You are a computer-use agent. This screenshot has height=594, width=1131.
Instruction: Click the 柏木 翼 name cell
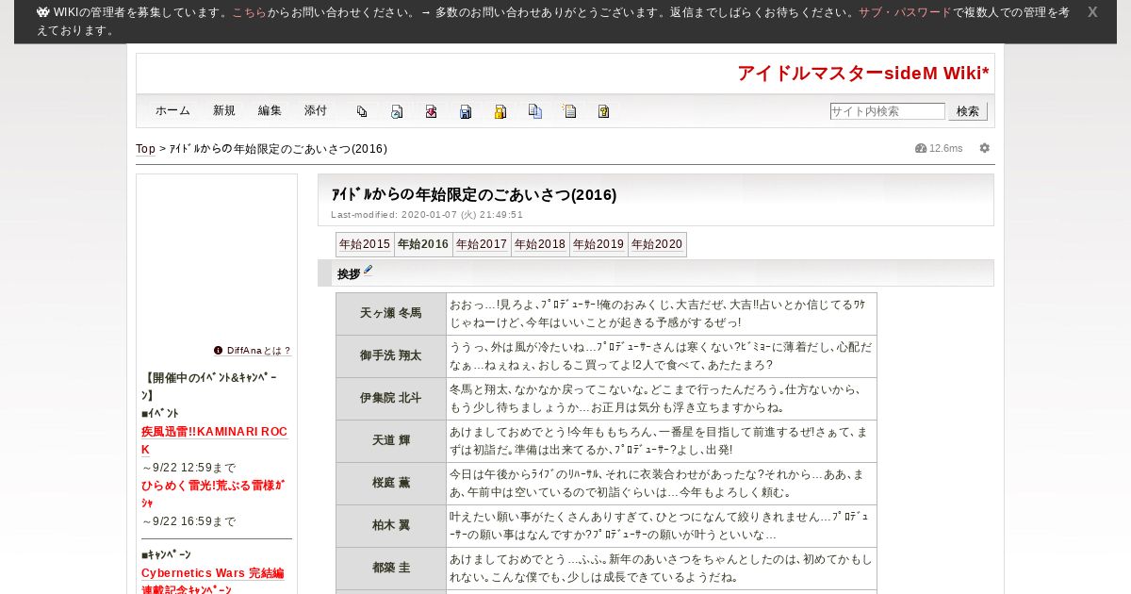tap(391, 526)
